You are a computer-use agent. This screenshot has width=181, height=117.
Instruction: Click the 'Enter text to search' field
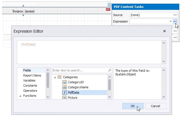point(80,70)
